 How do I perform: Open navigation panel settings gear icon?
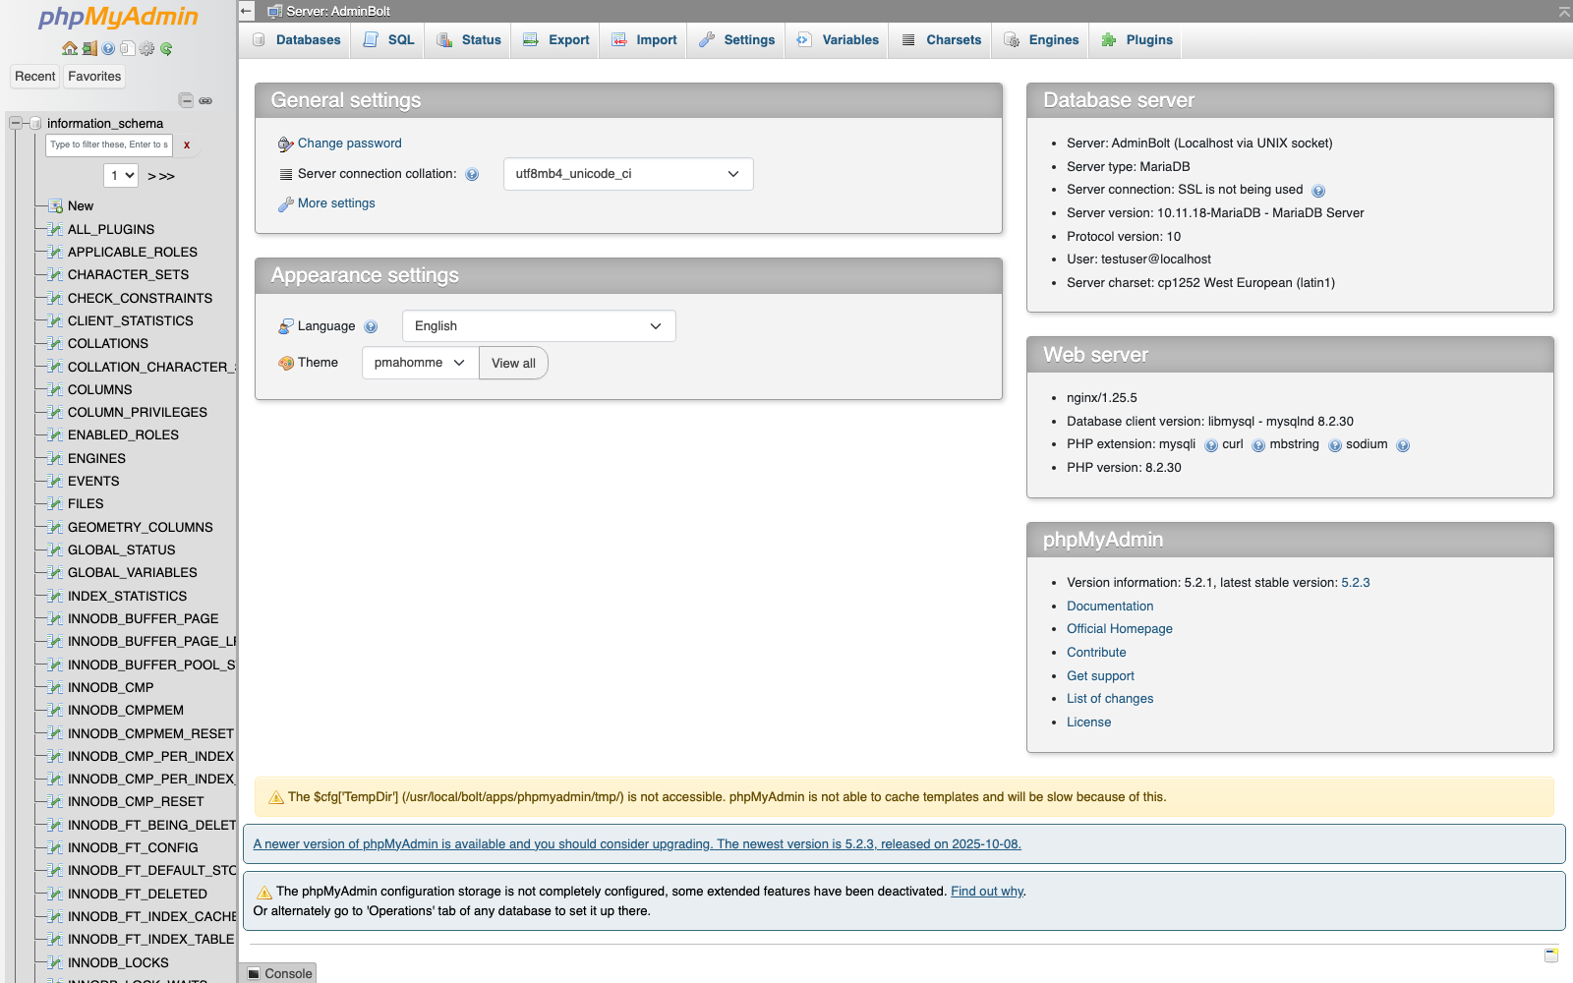pos(146,48)
